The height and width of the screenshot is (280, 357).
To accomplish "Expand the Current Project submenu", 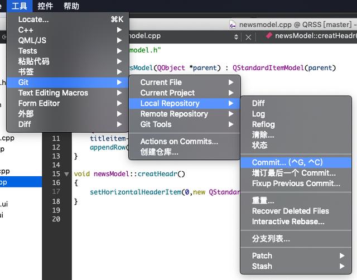I will (185, 93).
